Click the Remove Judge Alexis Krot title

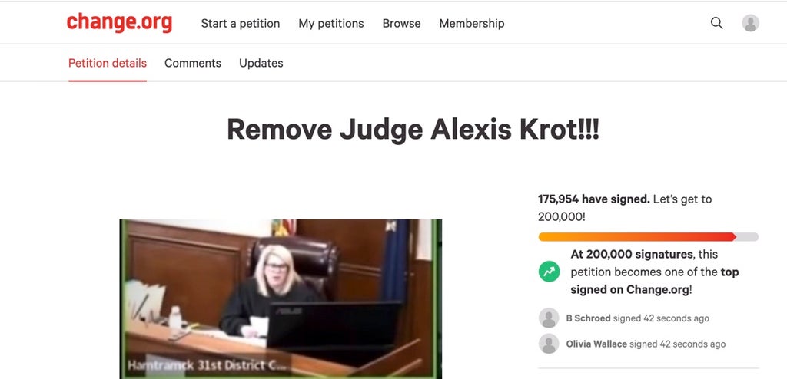(x=413, y=130)
